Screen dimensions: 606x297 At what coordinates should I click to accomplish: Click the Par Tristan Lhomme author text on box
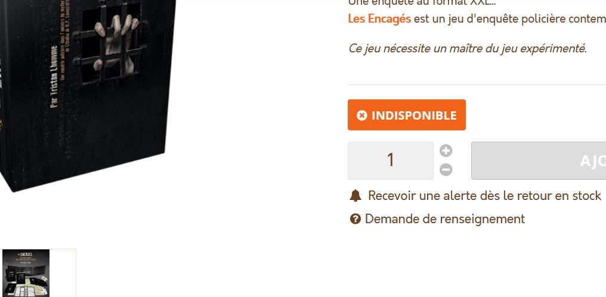pos(54,77)
